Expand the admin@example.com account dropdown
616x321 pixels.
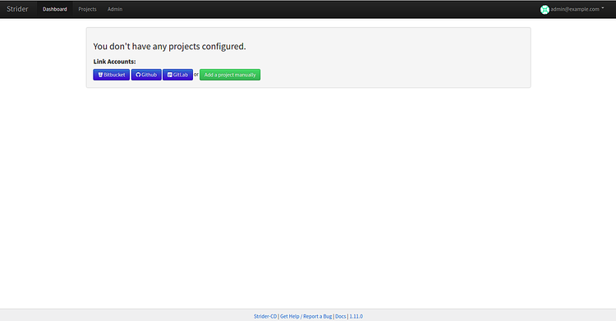pyautogui.click(x=572, y=9)
